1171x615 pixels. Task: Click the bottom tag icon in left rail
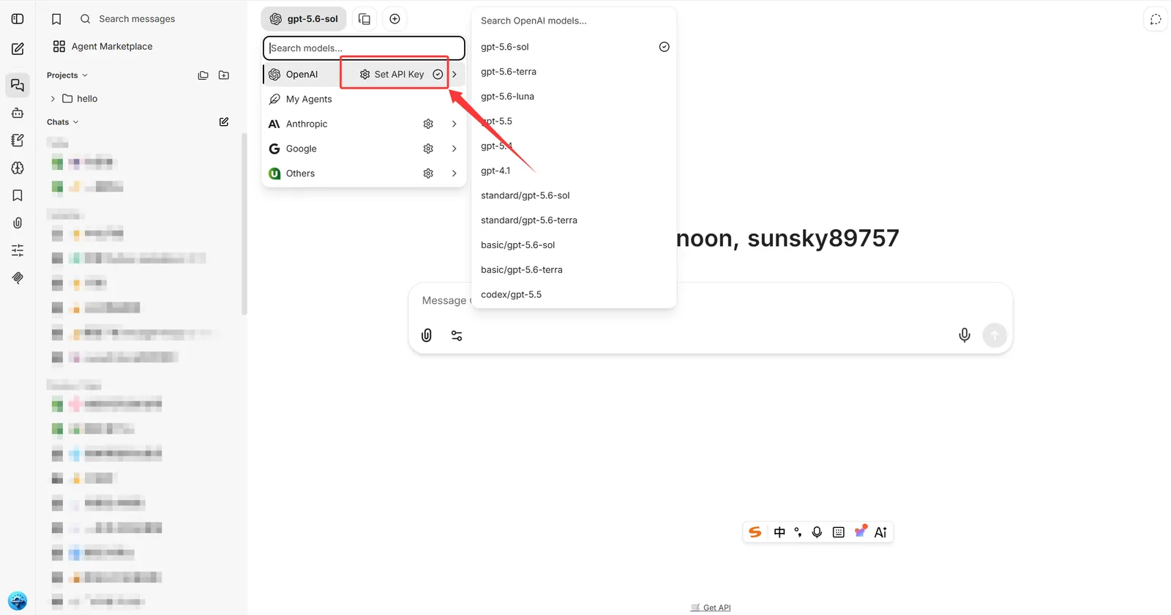pyautogui.click(x=18, y=277)
